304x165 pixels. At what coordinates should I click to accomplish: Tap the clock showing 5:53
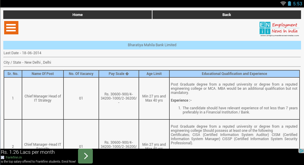(297, 4)
